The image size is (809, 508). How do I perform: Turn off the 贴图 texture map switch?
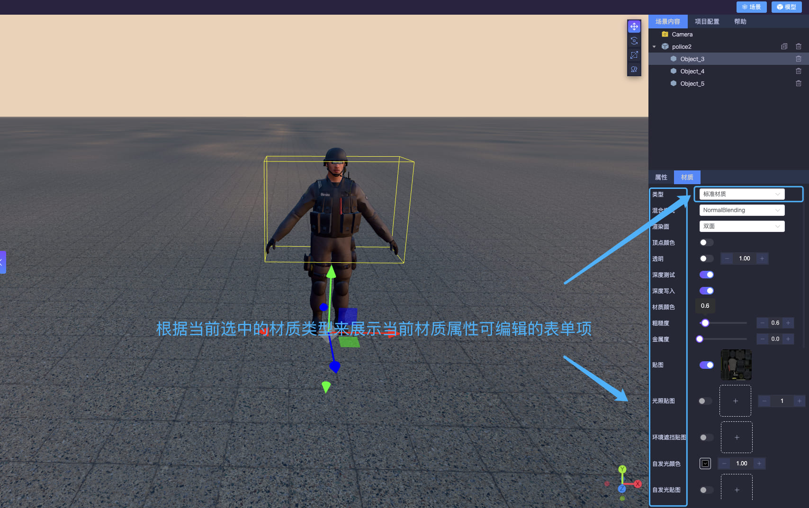coord(706,365)
